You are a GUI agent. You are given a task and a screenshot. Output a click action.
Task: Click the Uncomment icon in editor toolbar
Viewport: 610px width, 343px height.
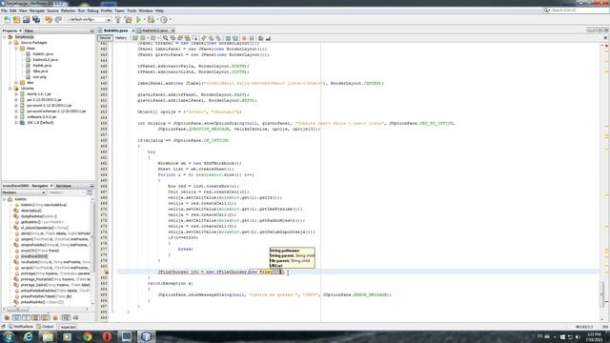268,38
